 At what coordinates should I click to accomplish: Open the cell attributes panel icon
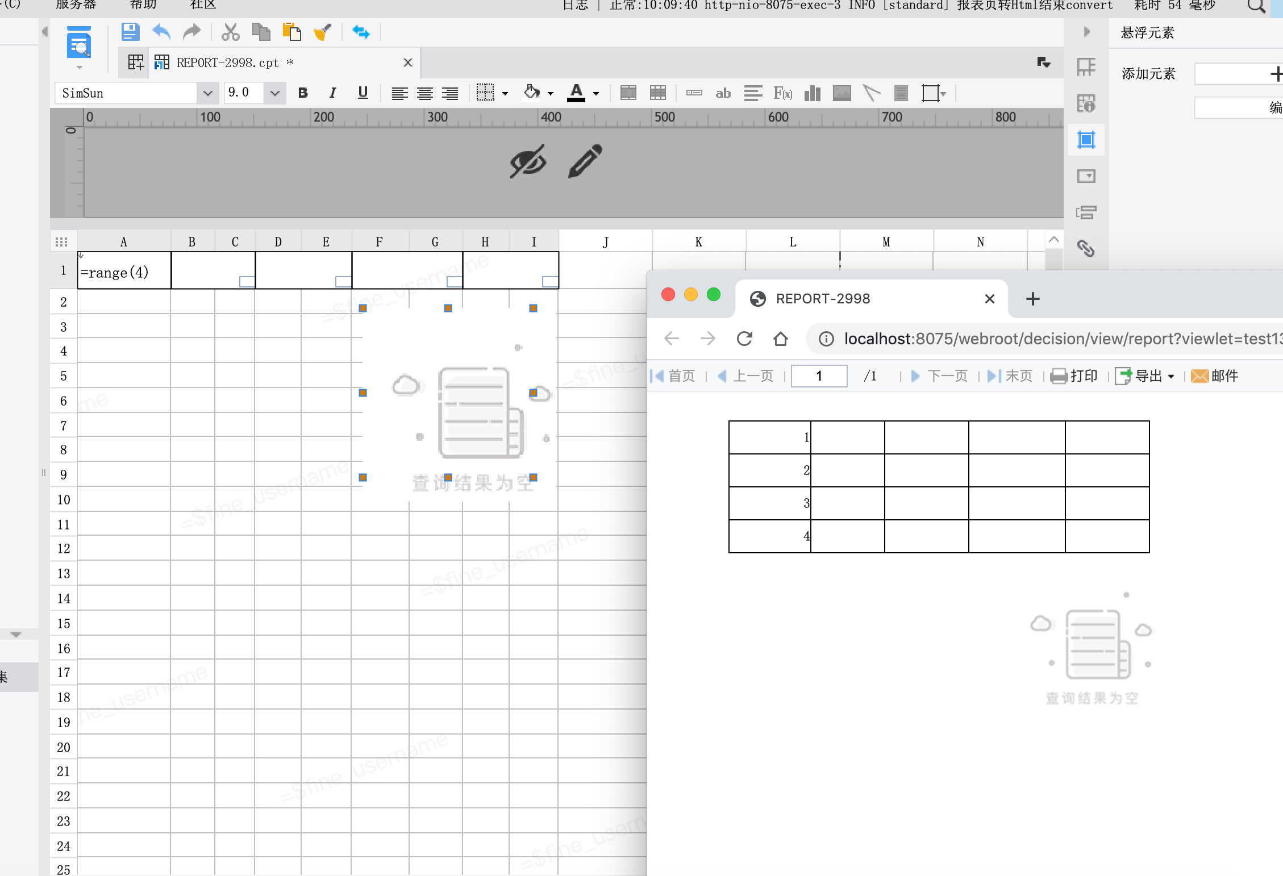tap(1086, 103)
